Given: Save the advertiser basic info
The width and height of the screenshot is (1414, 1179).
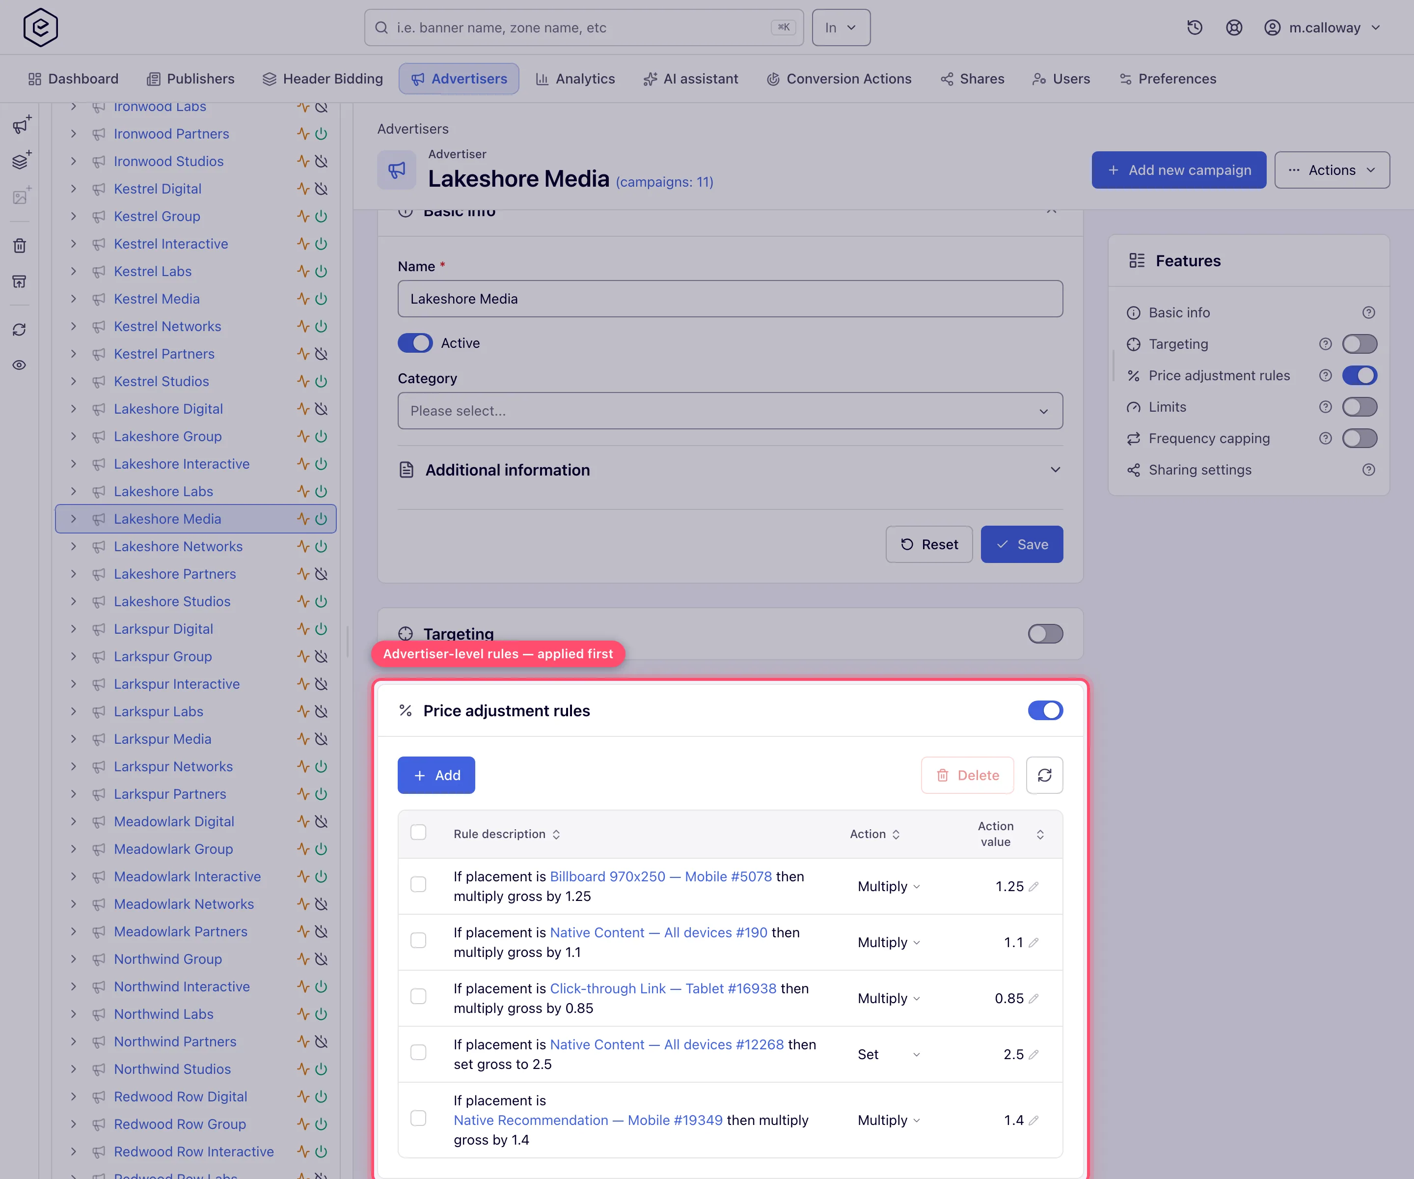Looking at the screenshot, I should (1021, 544).
